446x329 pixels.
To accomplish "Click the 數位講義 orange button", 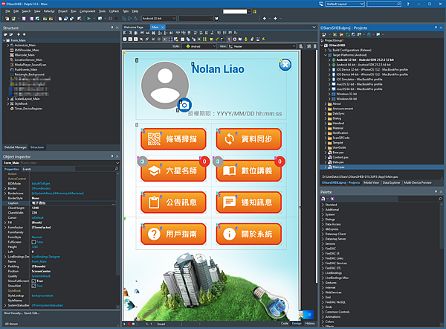I will click(x=249, y=170).
